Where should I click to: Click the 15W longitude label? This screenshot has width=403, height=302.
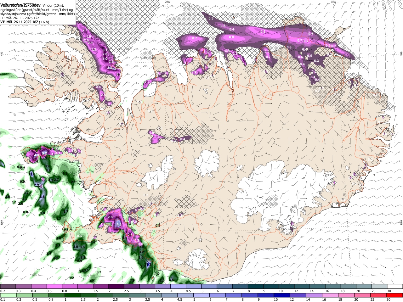click(x=334, y=2)
